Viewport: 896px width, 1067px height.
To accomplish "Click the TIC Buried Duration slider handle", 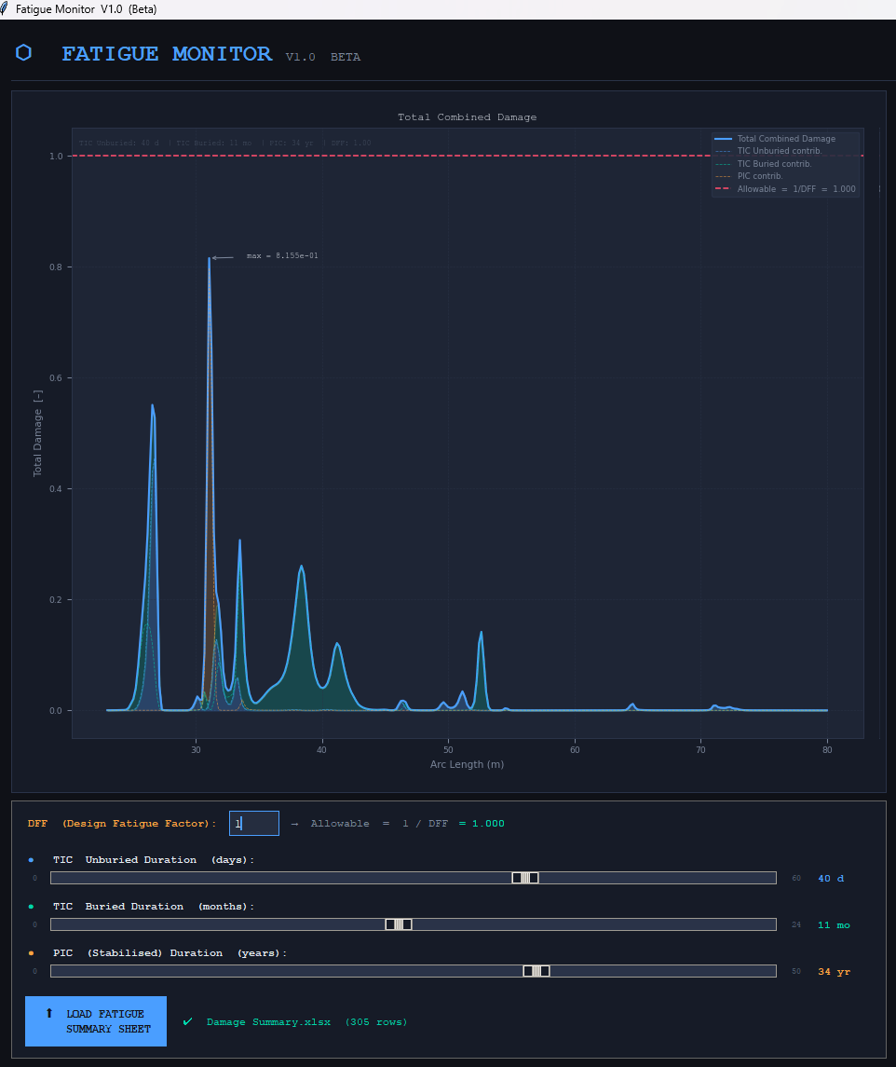I will [x=399, y=924].
